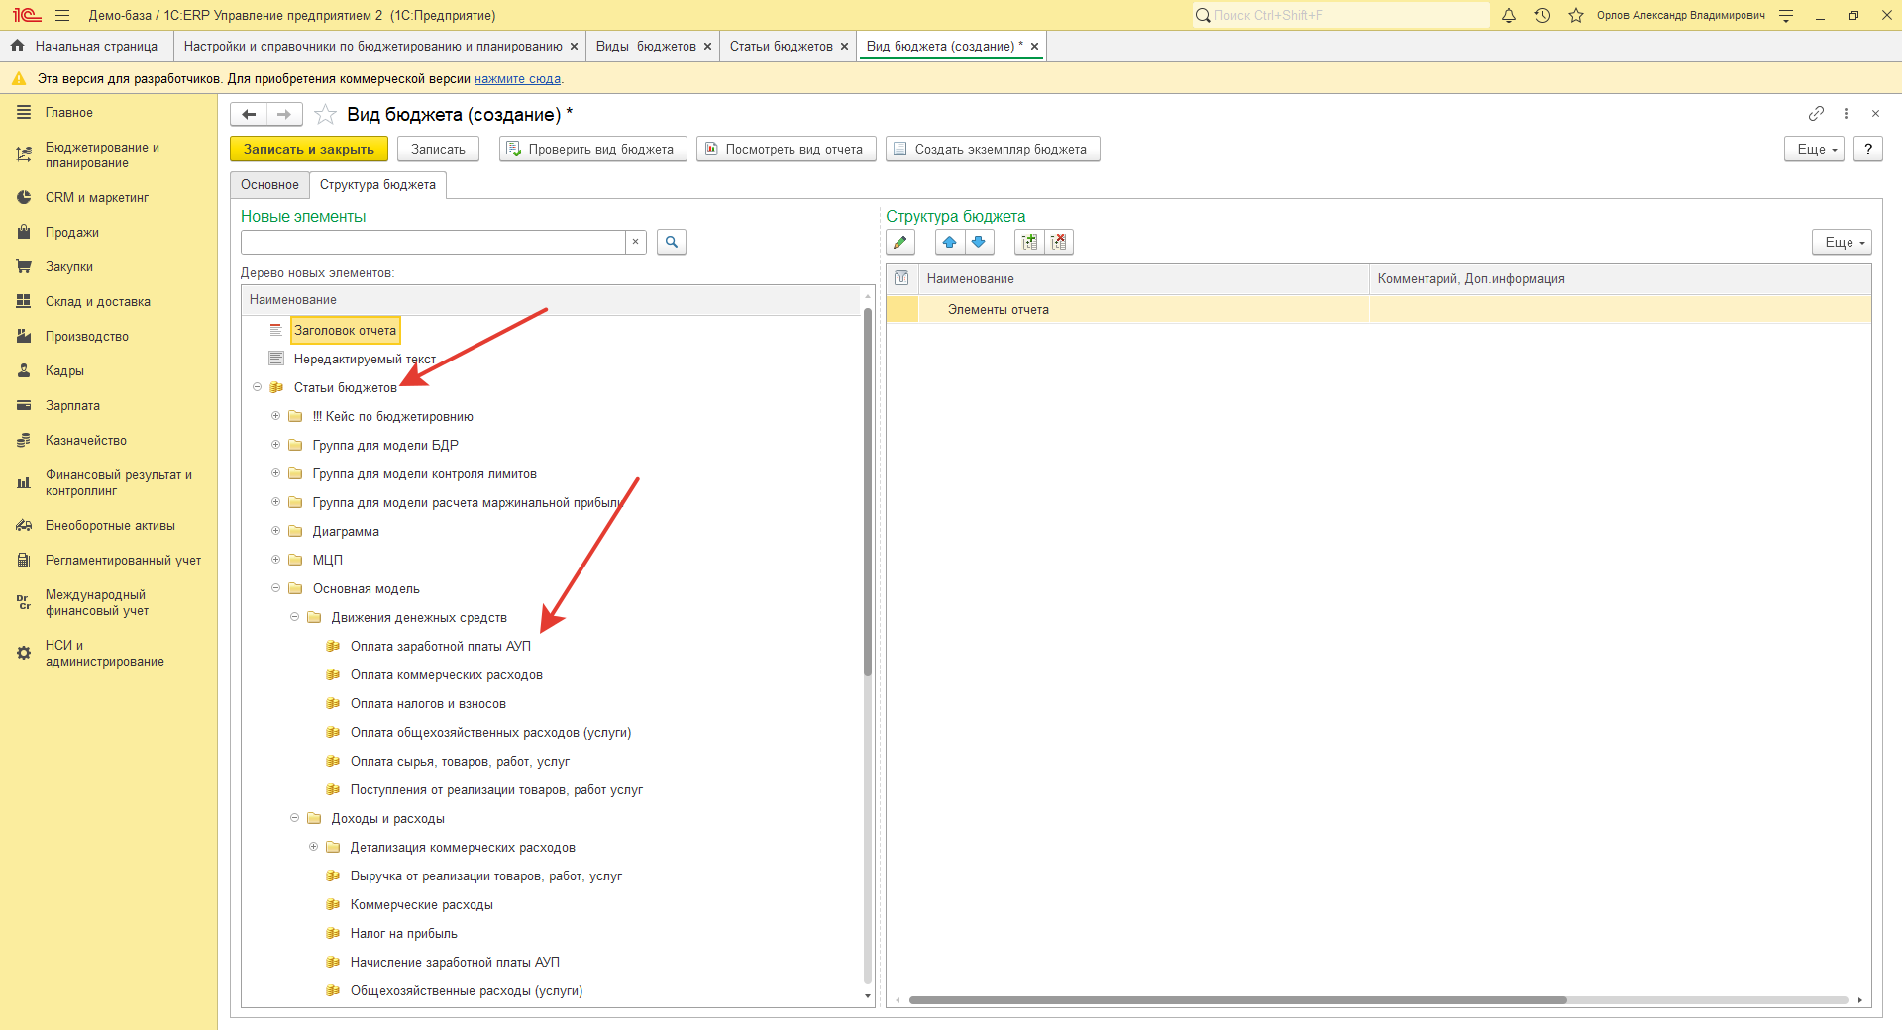Collapse the Движения денежных средств folder
The height and width of the screenshot is (1030, 1902).
pos(294,617)
